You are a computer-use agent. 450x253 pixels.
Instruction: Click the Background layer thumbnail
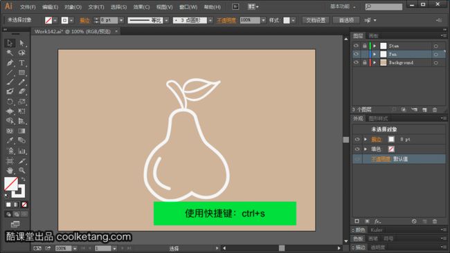tap(383, 62)
